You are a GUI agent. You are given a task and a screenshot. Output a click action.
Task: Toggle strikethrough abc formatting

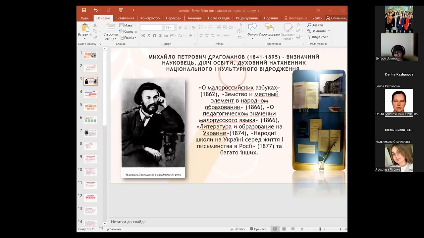pos(166,36)
